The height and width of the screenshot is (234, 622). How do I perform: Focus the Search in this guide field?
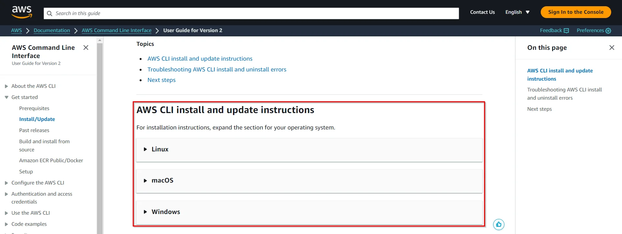(251, 13)
